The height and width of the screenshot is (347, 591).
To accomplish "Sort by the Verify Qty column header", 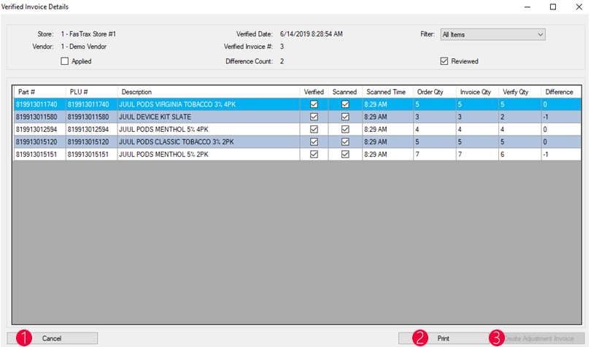I will click(519, 92).
